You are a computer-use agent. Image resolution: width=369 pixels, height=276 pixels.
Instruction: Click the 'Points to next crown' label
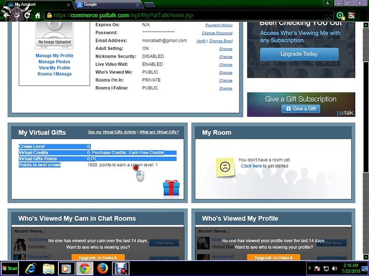point(39,165)
